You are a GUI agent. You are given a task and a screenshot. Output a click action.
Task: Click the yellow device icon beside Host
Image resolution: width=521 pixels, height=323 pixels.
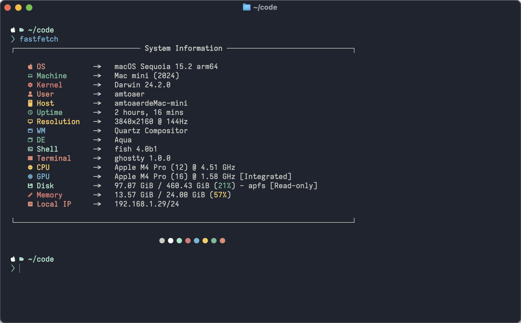tap(30, 103)
